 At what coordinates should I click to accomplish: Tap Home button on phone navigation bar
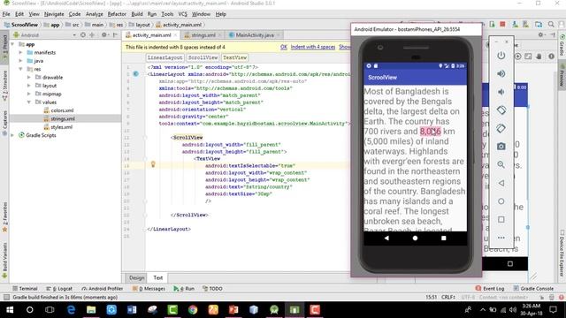tap(415, 238)
